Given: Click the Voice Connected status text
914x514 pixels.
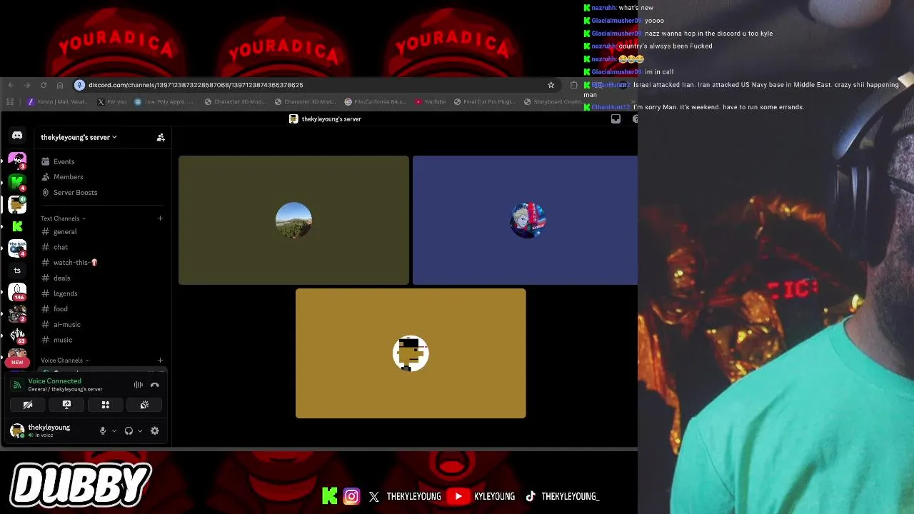Looking at the screenshot, I should [54, 381].
